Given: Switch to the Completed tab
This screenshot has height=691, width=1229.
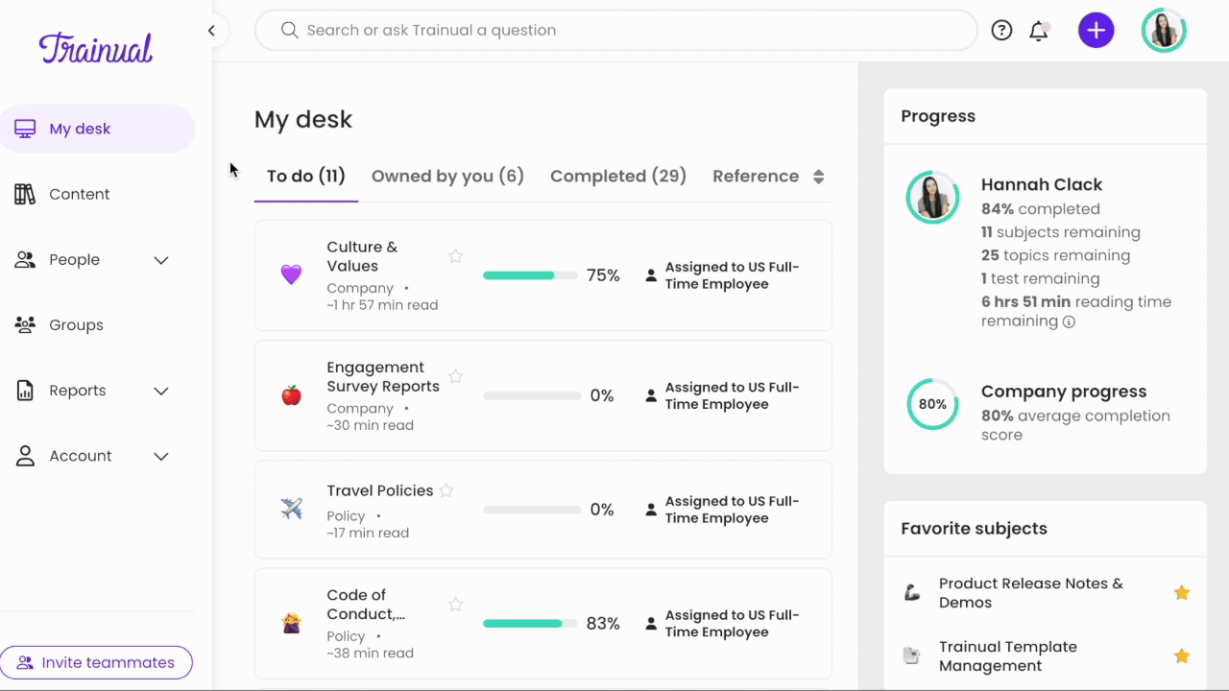Looking at the screenshot, I should click(617, 177).
